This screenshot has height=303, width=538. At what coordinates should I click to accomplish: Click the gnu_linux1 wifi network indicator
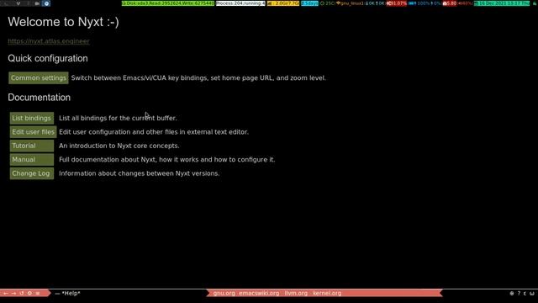[350, 3]
